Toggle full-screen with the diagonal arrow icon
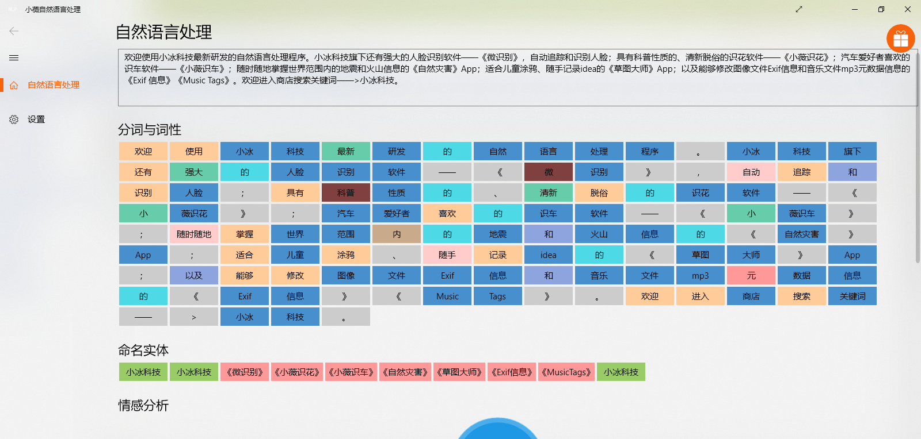 799,9
